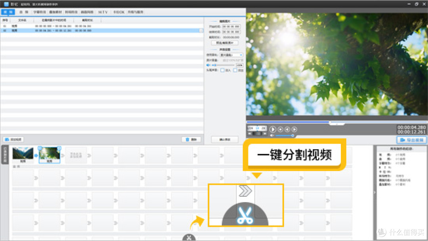The width and height of the screenshot is (428, 241).
Task: Click the 导出视频 export button
Action: (411, 140)
